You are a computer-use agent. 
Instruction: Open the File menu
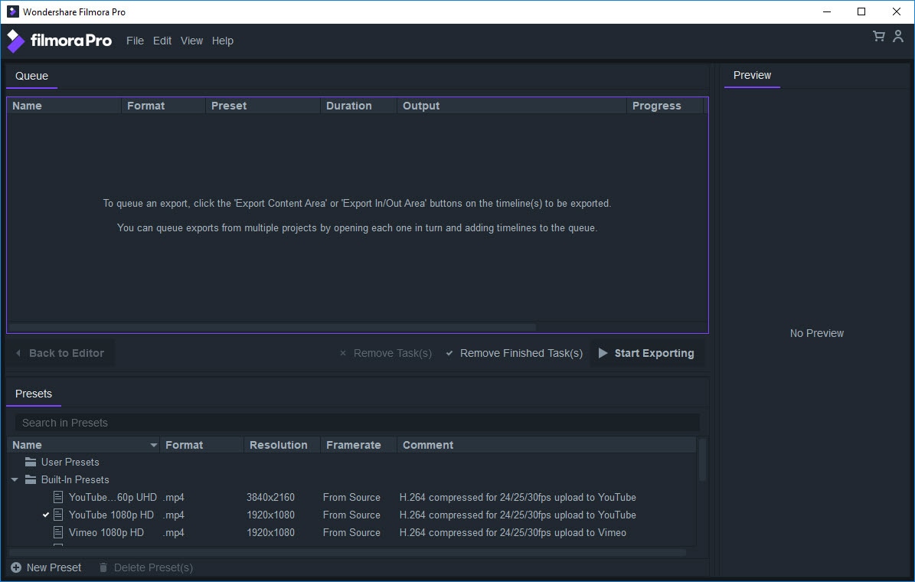[135, 41]
